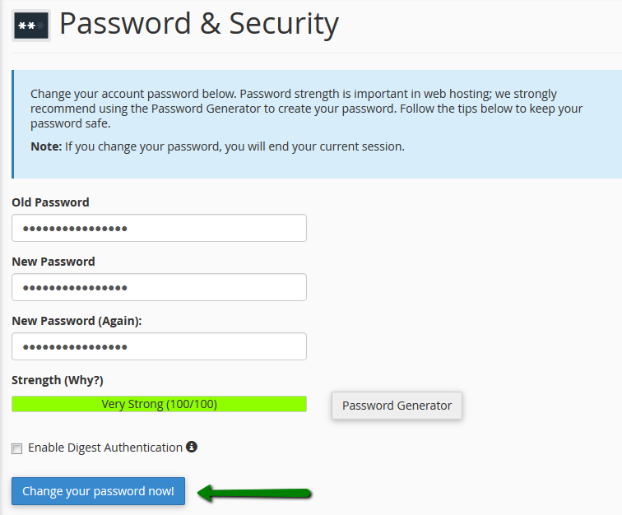
Task: Enable the Digest Authentication checkbox
Action: tap(17, 448)
